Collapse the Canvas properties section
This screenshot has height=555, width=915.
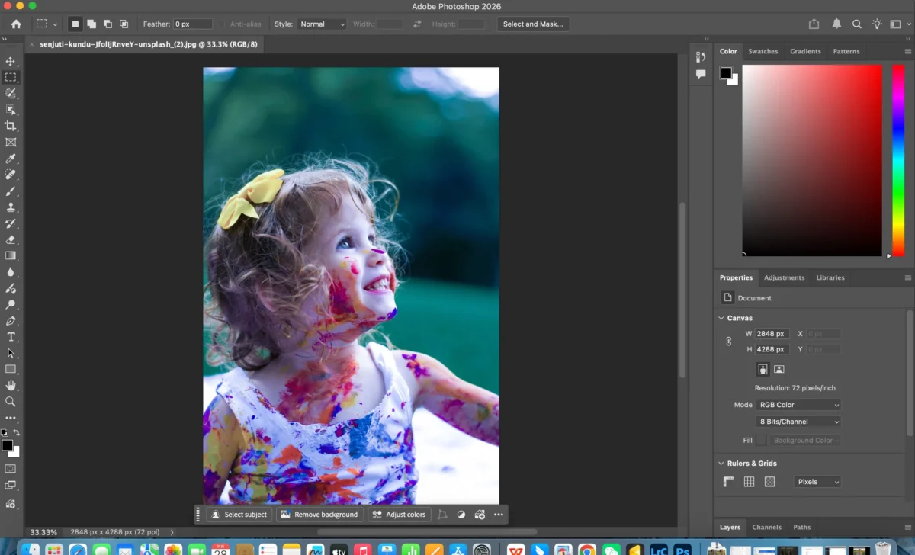(x=721, y=318)
